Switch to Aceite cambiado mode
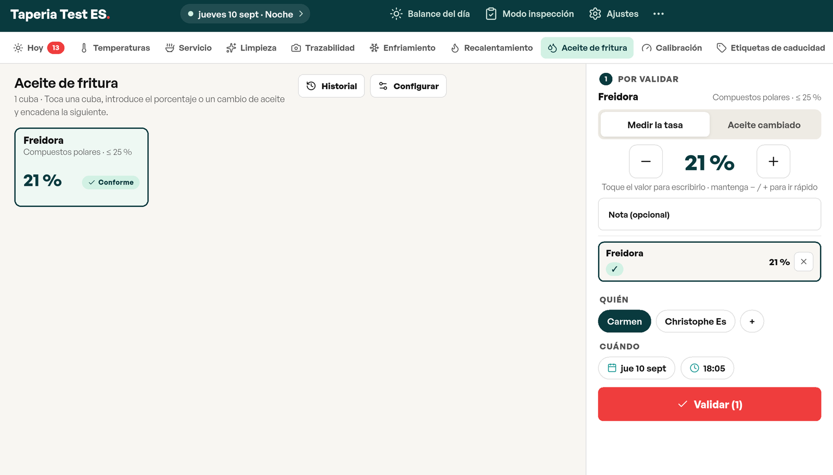Viewport: 833px width, 475px height. tap(764, 125)
